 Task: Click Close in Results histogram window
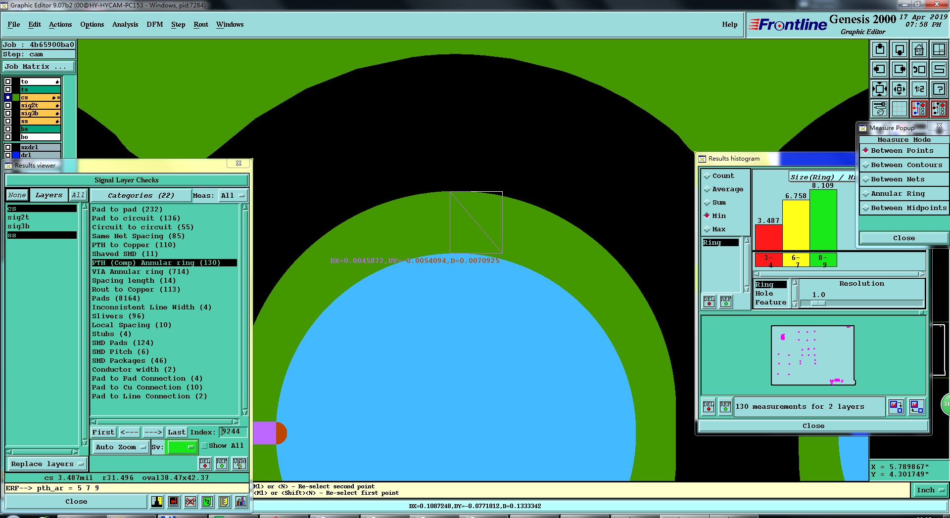point(813,426)
